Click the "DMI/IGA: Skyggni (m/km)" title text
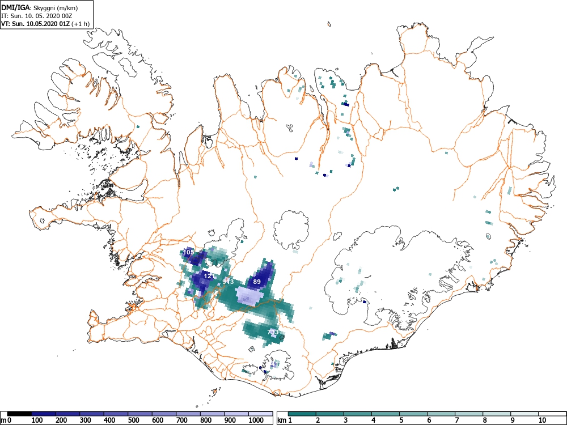The width and height of the screenshot is (567, 425). click(40, 8)
